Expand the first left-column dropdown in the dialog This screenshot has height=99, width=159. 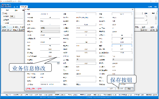pyautogui.click(x=50, y=28)
